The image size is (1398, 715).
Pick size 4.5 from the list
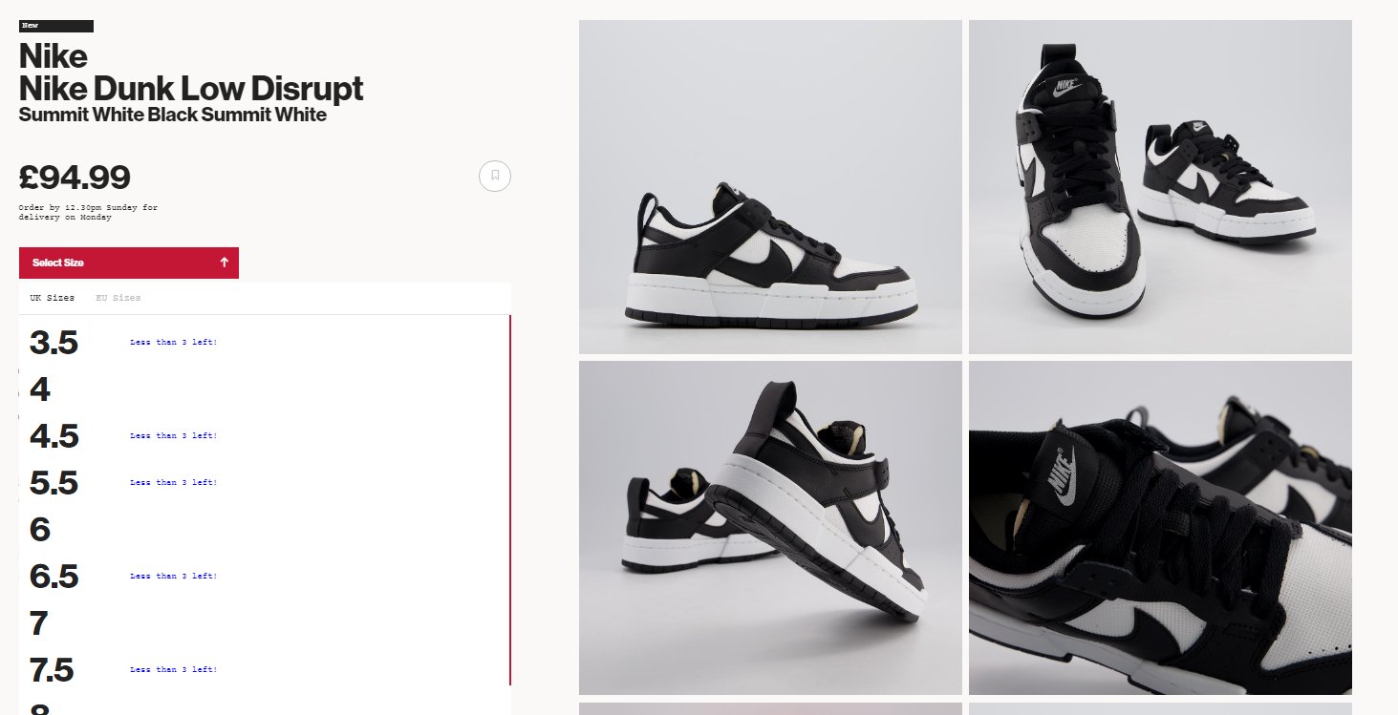tap(265, 436)
